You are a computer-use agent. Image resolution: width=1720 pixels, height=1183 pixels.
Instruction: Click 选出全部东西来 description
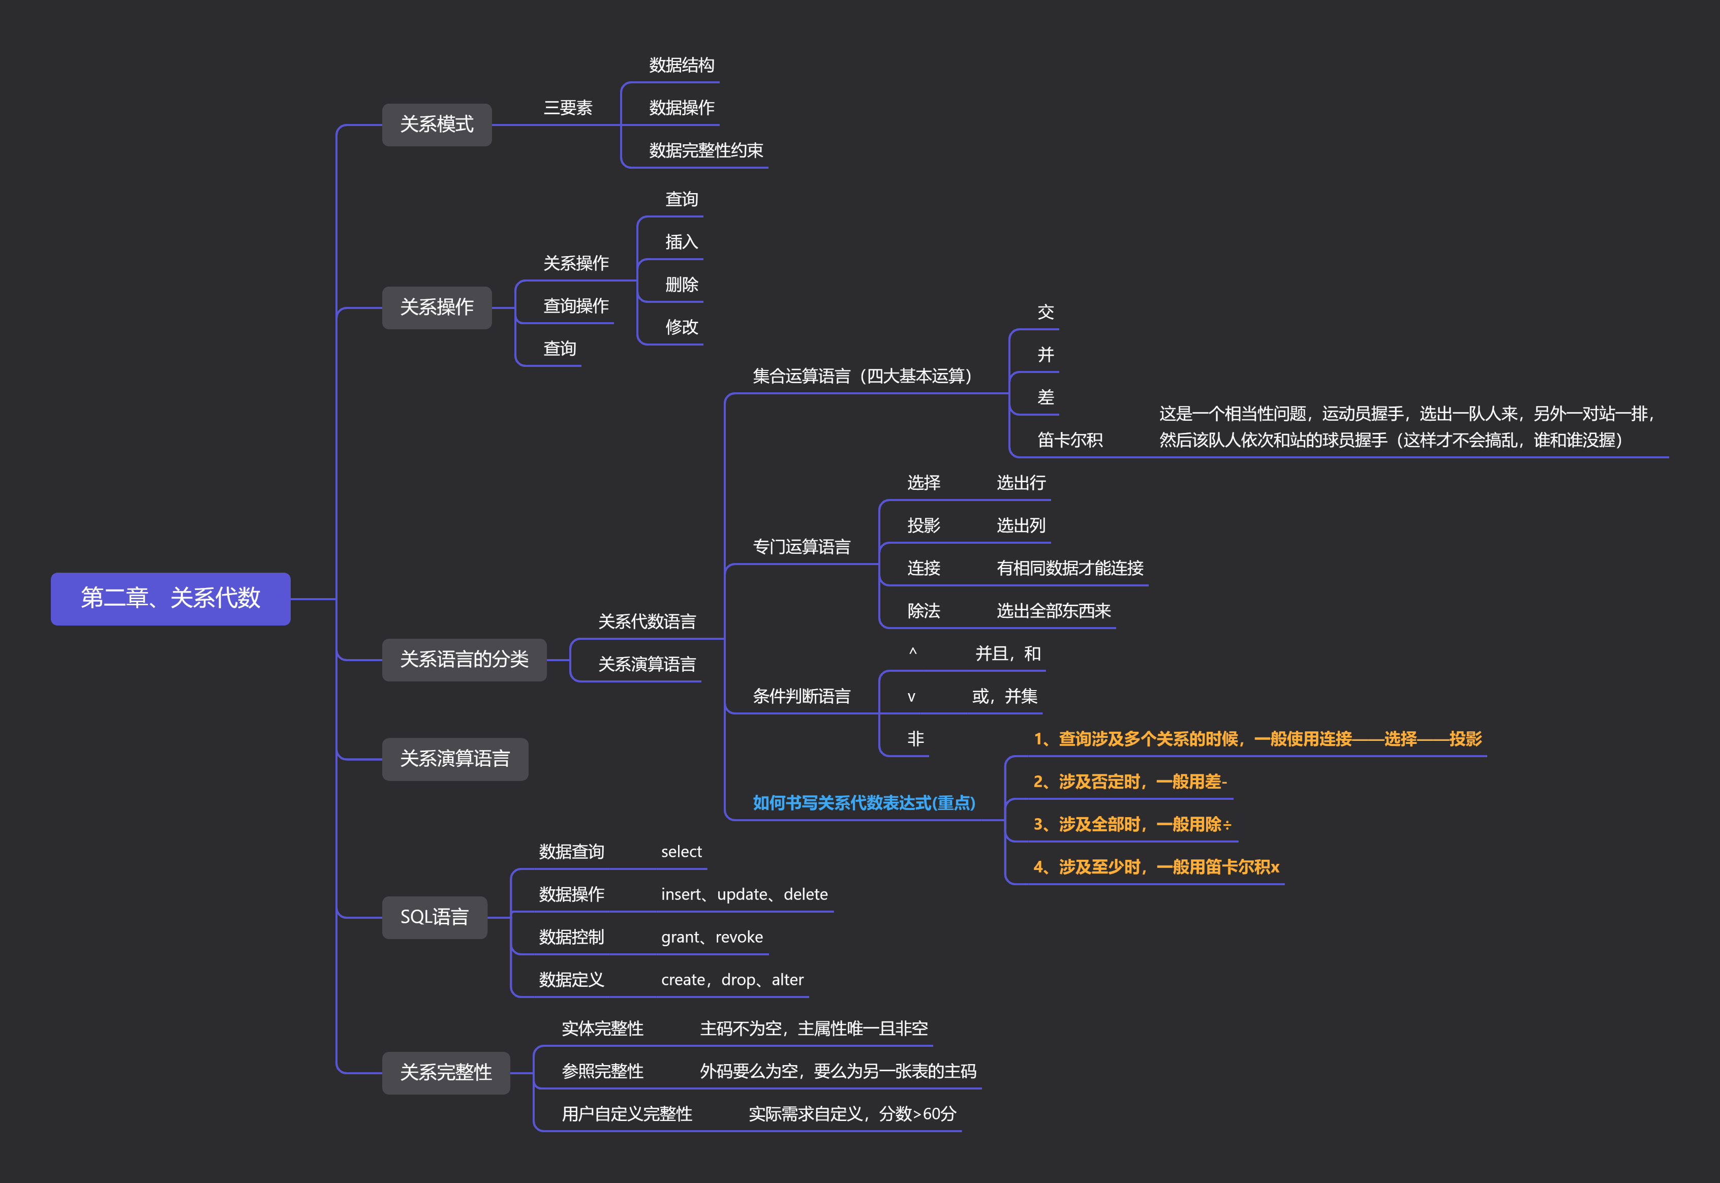point(1054,611)
